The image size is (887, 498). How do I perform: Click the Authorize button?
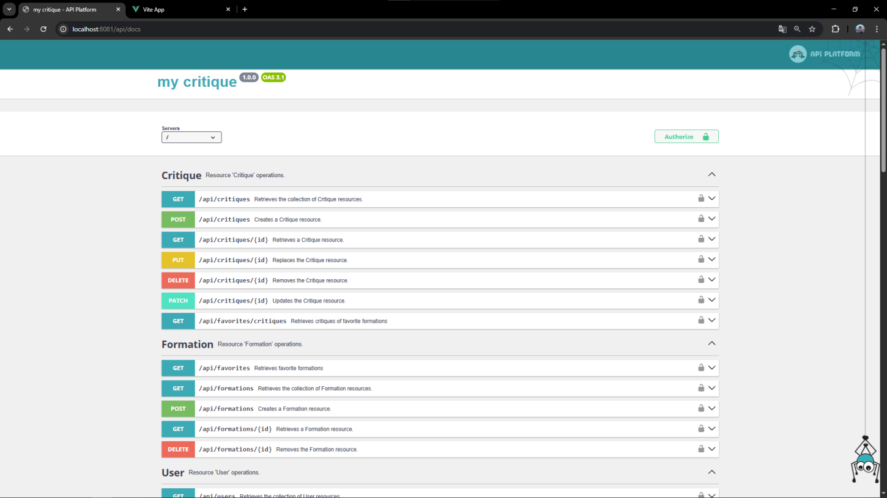[x=686, y=137]
